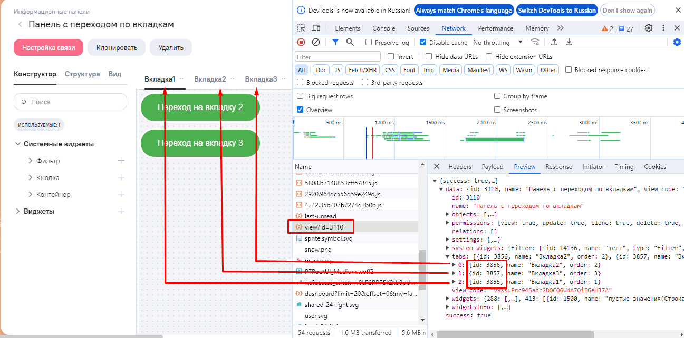The image size is (684, 338).
Task: Expand the Контейнер tree item
Action: pyautogui.click(x=31, y=194)
